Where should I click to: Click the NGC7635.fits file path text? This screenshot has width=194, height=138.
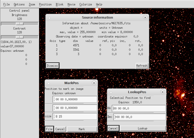110,23
